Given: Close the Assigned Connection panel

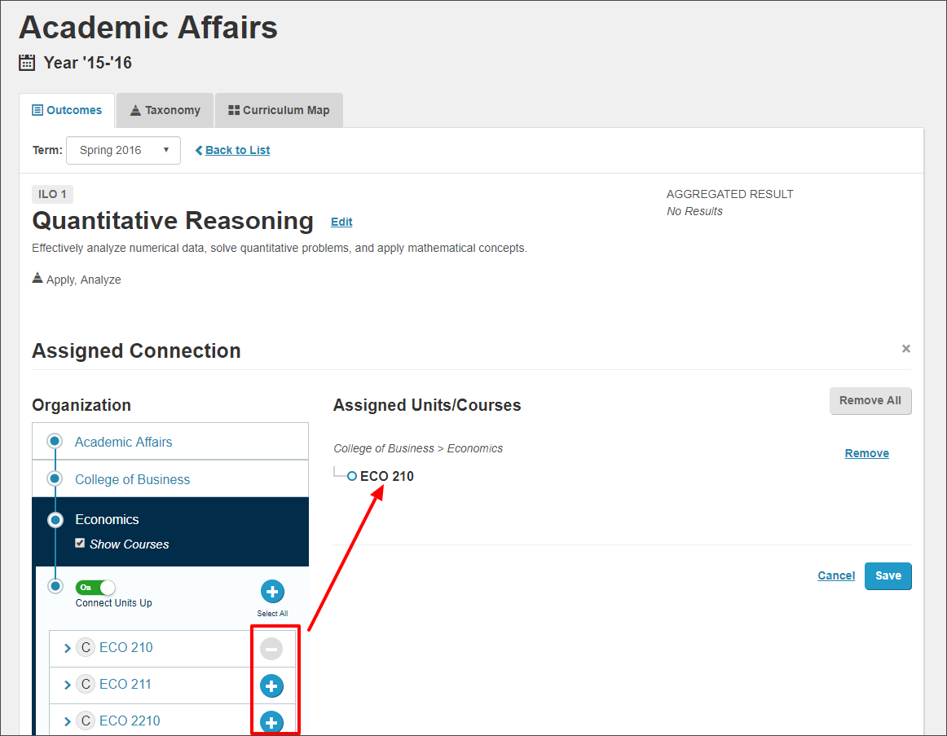Looking at the screenshot, I should click(906, 348).
